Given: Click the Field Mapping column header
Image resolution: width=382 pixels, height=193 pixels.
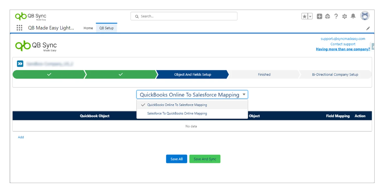Looking at the screenshot, I should [x=338, y=116].
